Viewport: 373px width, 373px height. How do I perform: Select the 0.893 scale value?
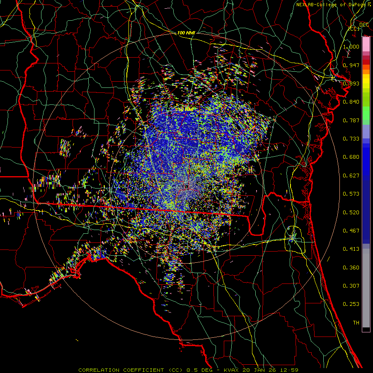pyautogui.click(x=351, y=83)
